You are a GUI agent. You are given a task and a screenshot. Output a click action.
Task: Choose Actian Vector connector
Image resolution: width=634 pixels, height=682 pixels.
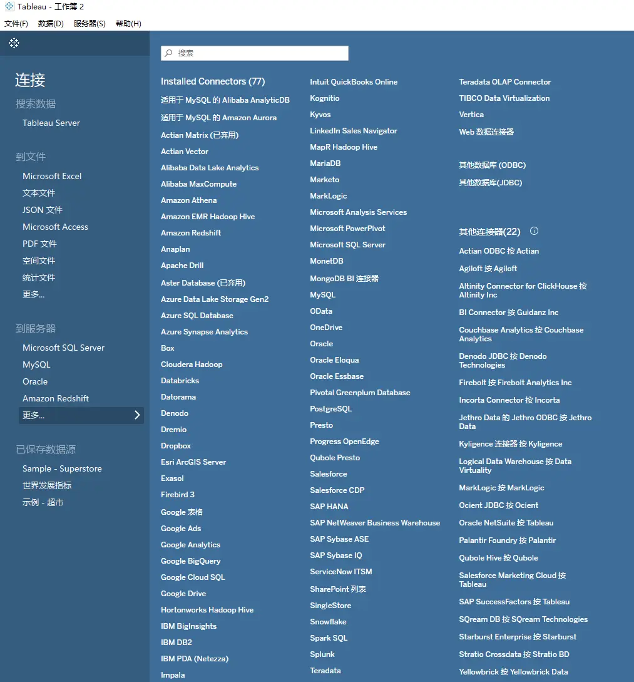185,152
